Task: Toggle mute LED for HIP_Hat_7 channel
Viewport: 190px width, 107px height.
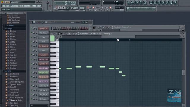Action: (x=31, y=90)
